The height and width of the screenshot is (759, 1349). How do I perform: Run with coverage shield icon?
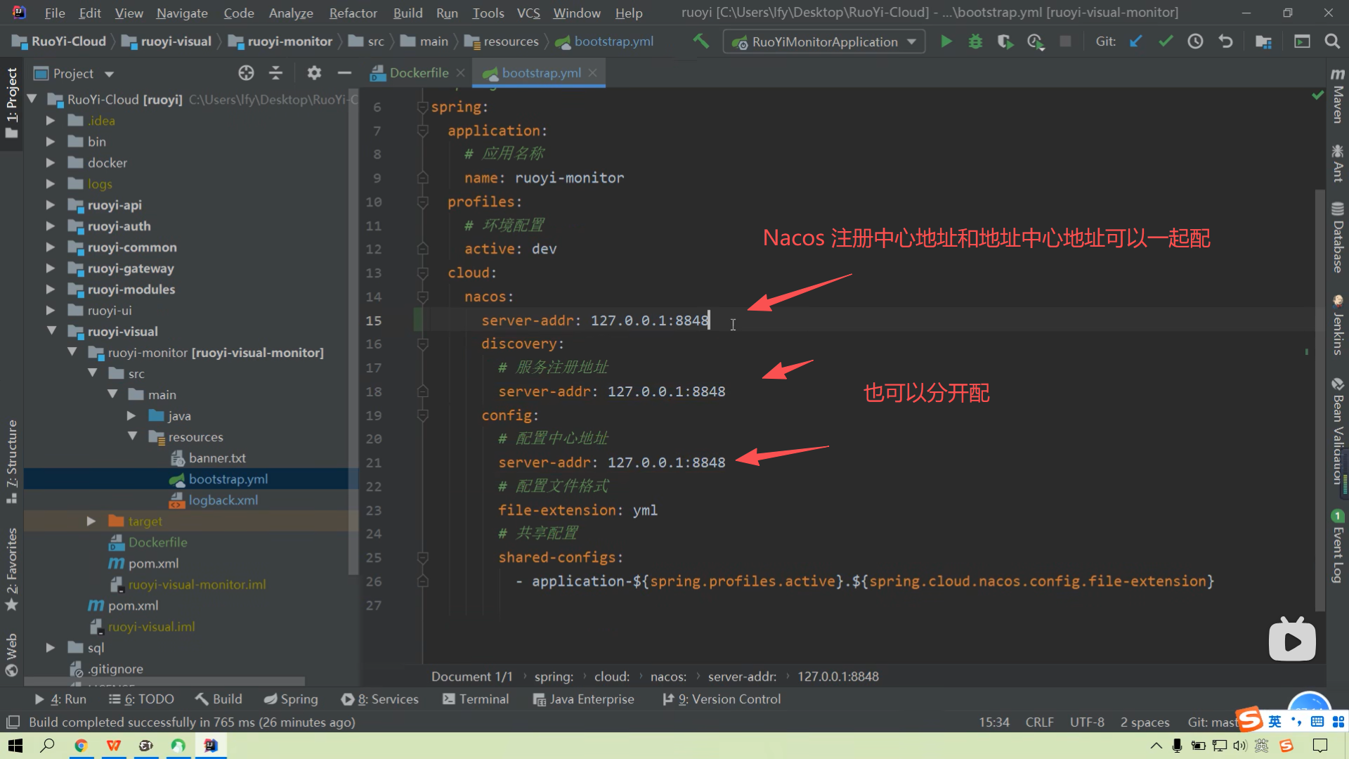[x=1005, y=41]
